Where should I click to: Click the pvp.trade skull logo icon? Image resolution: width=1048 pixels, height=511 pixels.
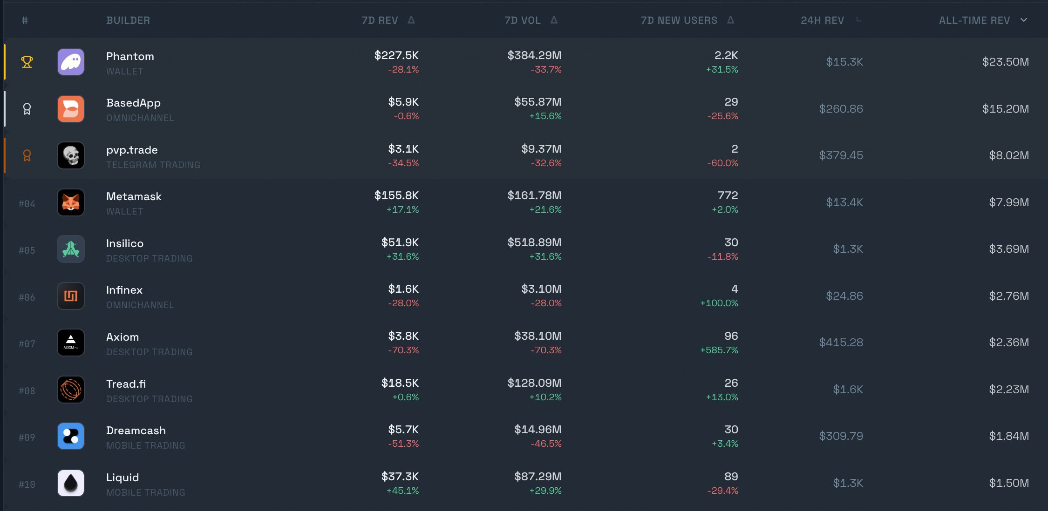71,155
